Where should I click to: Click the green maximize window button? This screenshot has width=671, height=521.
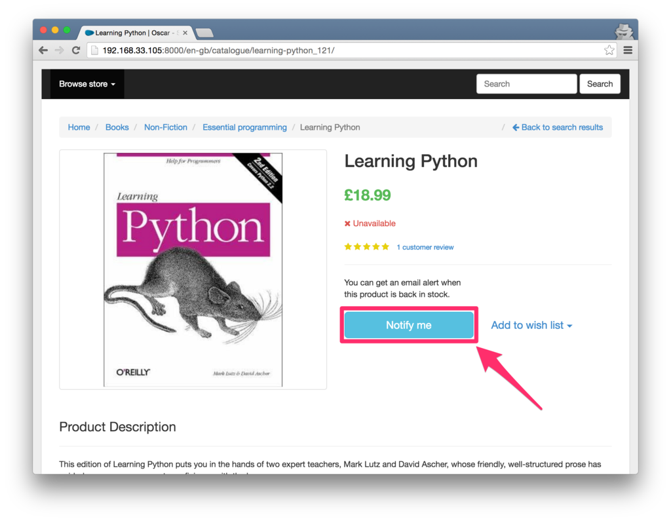click(67, 30)
